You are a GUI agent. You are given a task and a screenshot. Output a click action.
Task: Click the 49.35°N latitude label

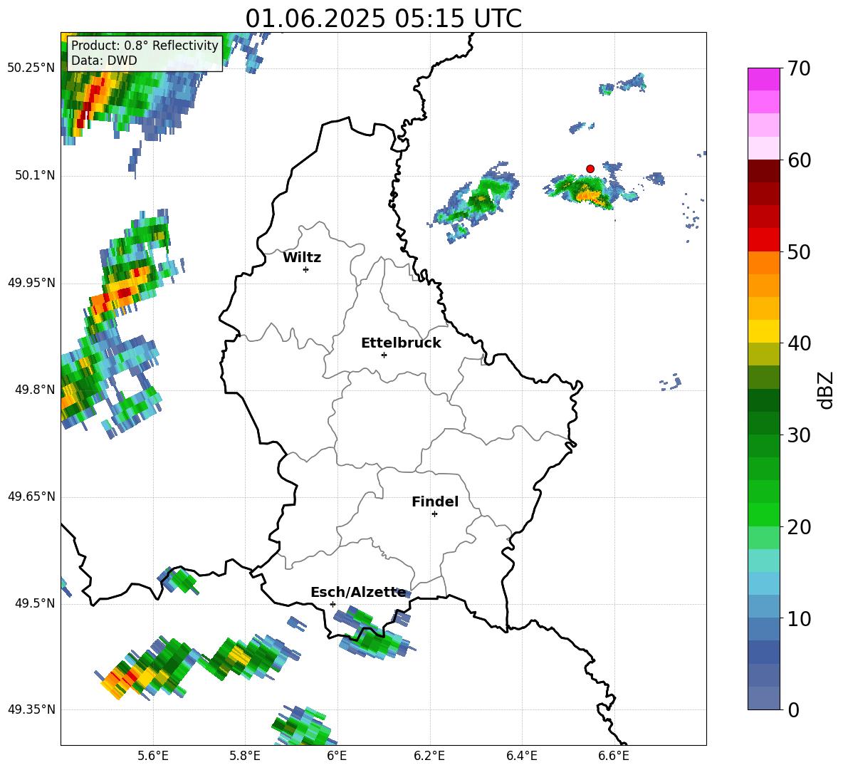(32, 709)
